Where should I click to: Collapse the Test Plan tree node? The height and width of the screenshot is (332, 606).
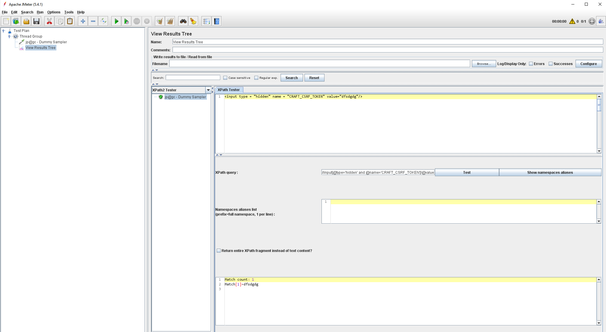[3, 31]
